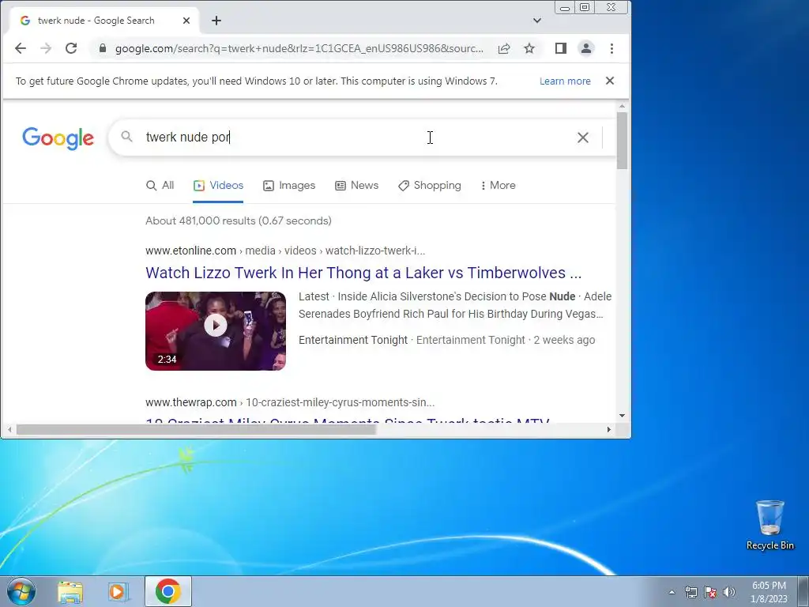This screenshot has height=607, width=809.
Task: Dismiss the Windows 7 update notice
Action: click(610, 81)
